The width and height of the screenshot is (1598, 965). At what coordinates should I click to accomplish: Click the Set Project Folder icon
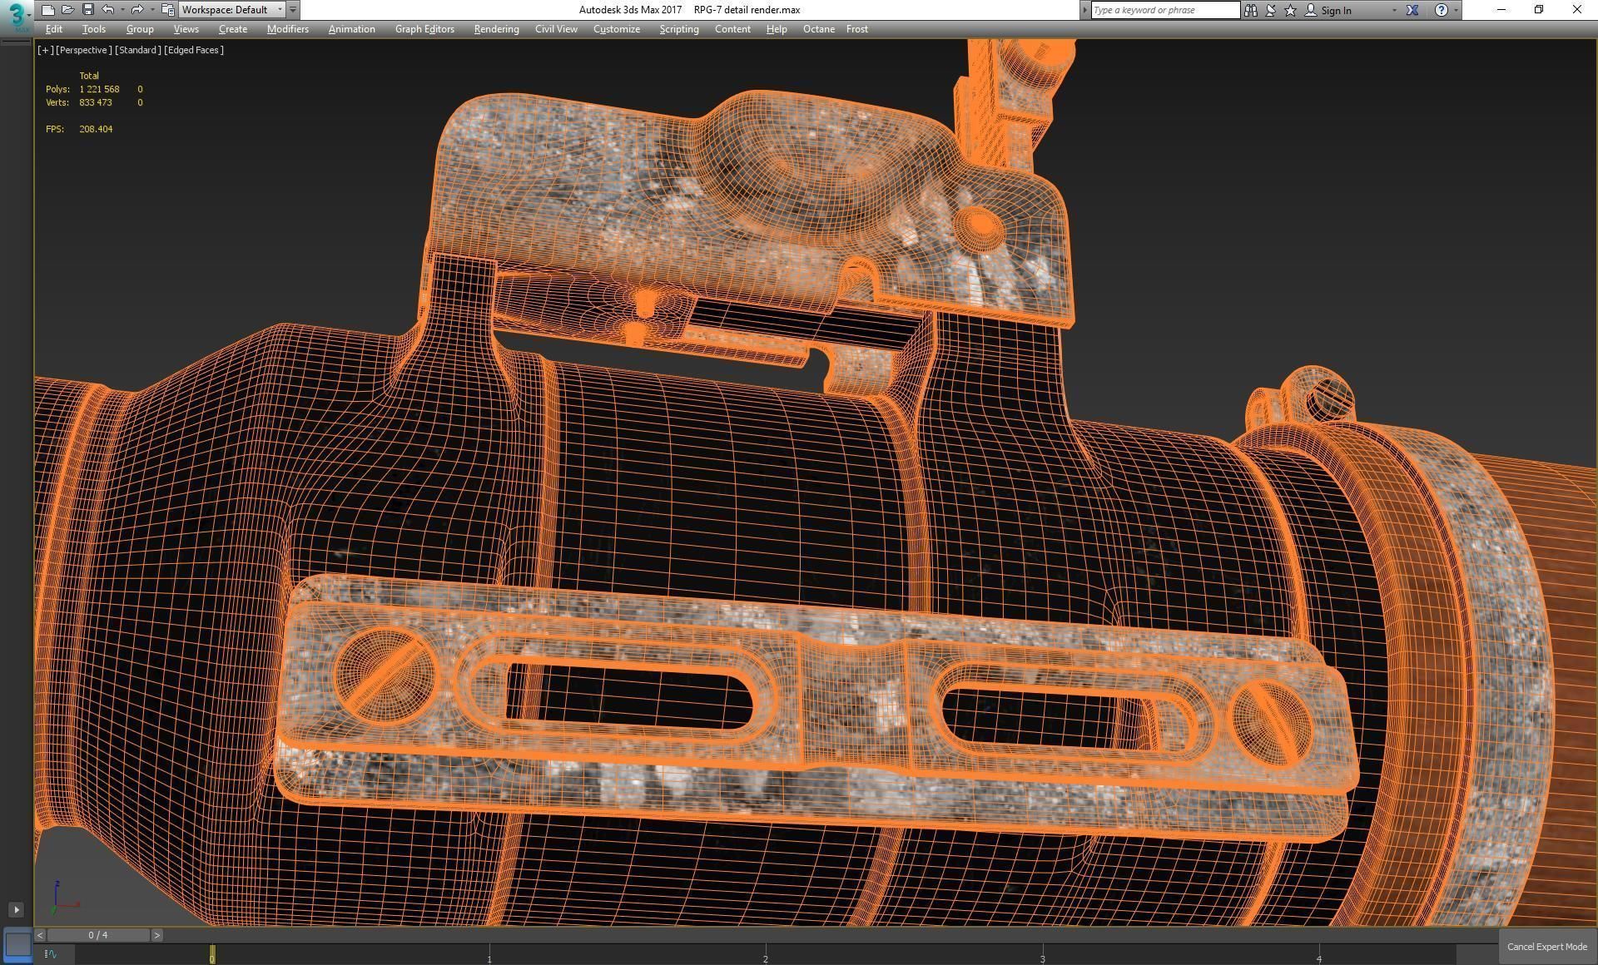(167, 10)
